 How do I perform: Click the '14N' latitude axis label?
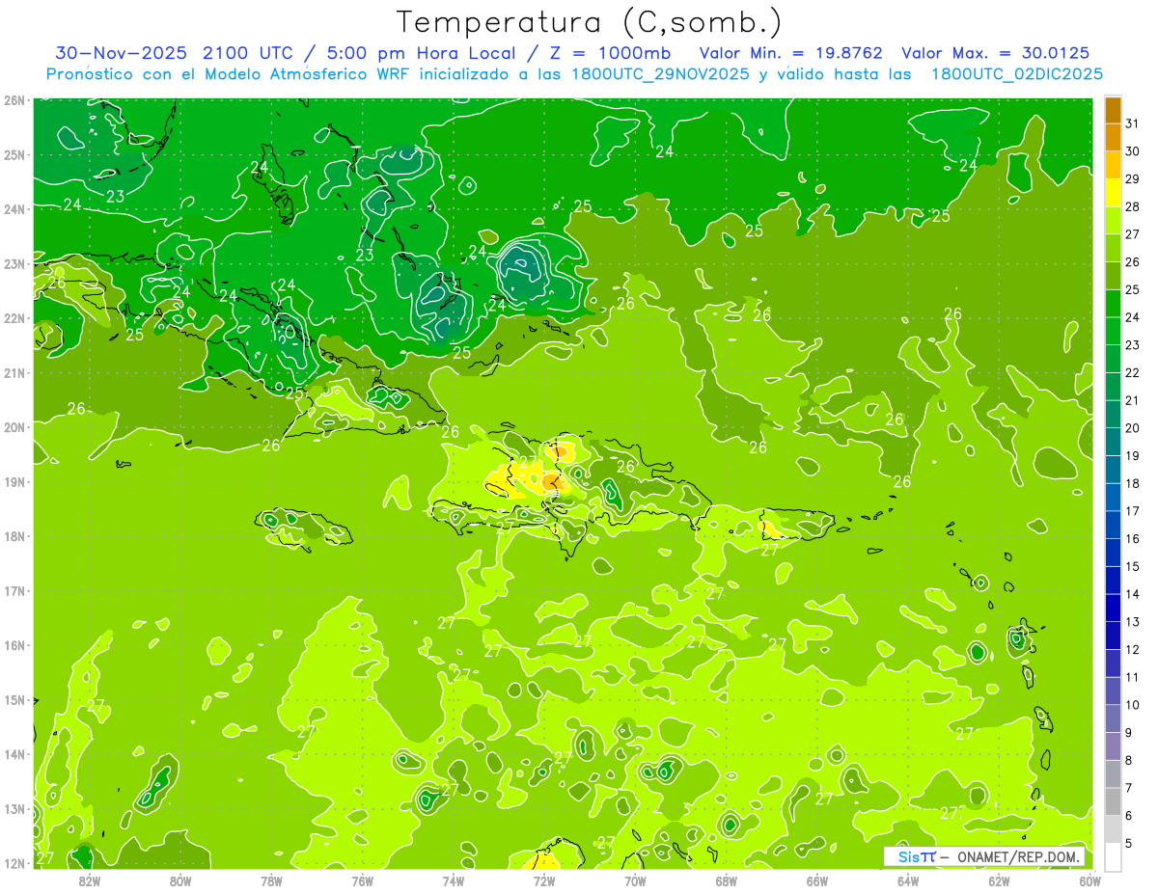click(14, 754)
